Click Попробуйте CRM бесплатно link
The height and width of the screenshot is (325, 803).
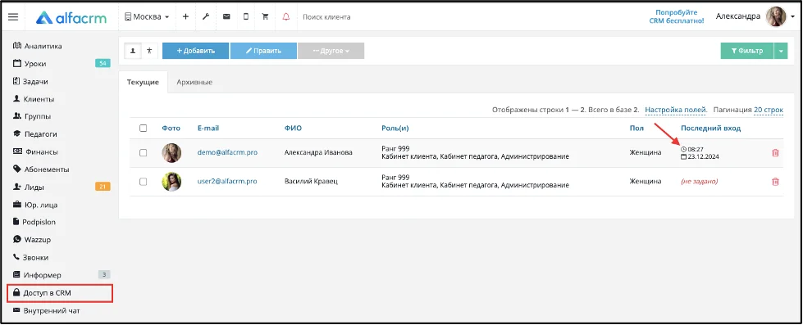(677, 17)
